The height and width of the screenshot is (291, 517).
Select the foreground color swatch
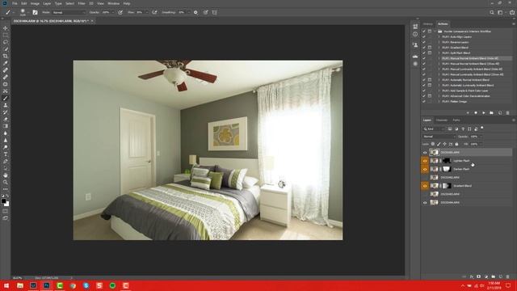[3, 200]
